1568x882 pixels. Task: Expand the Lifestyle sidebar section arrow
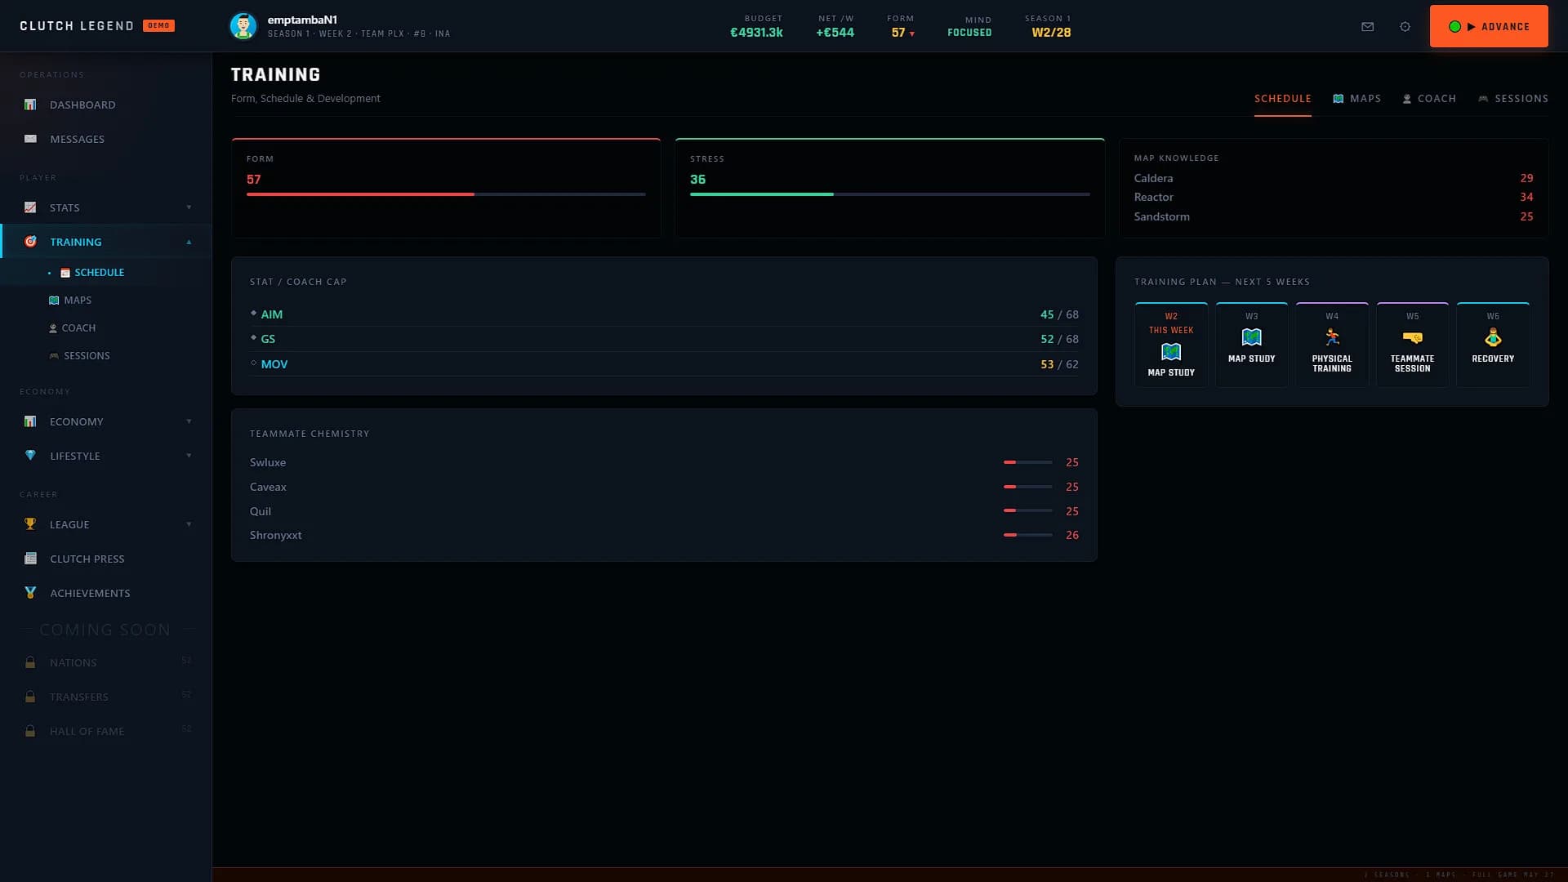coord(189,456)
